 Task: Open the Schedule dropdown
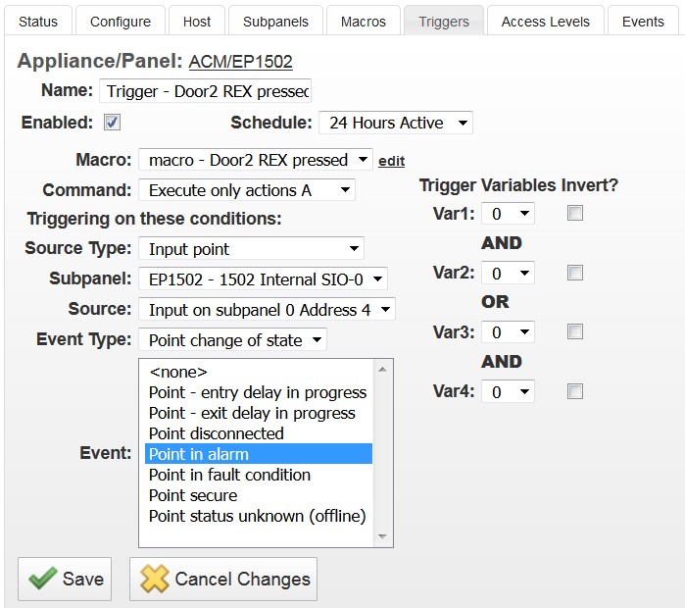pyautogui.click(x=395, y=123)
